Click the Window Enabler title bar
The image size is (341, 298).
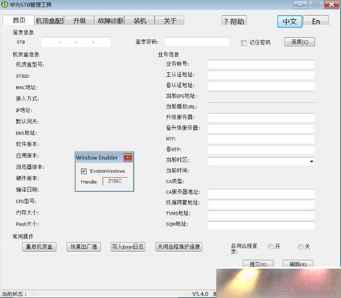click(100, 158)
